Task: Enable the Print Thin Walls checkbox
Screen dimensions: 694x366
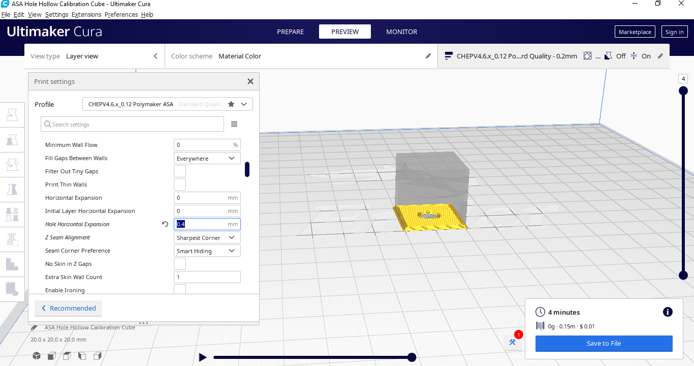Action: tap(179, 184)
